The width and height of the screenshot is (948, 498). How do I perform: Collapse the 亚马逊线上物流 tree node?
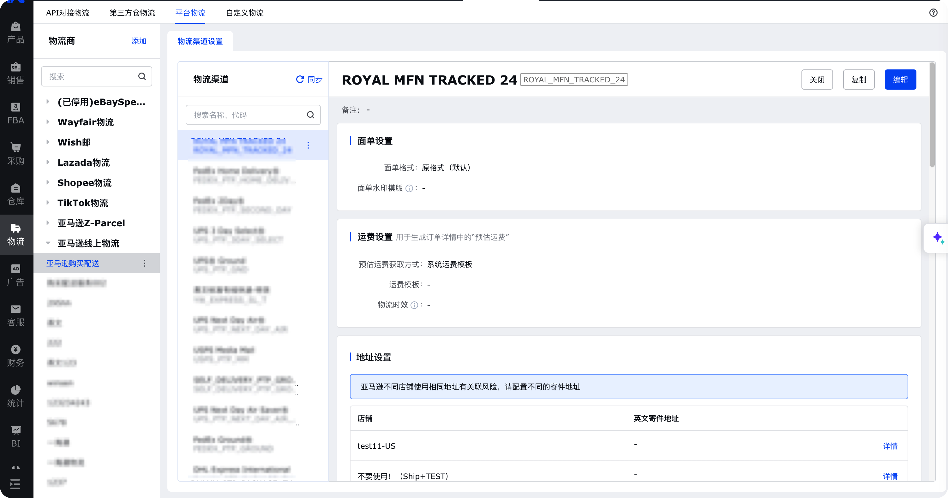coord(48,243)
